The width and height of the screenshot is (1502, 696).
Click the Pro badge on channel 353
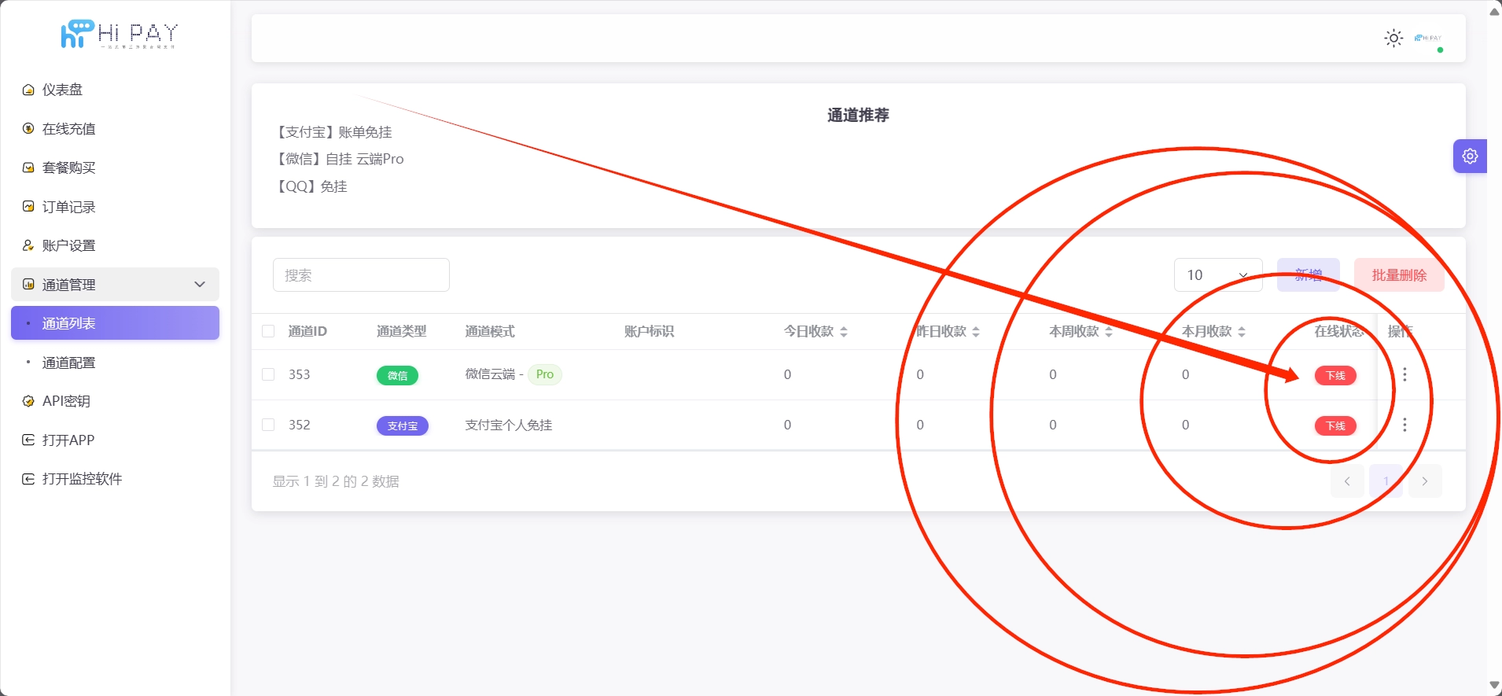coord(544,374)
